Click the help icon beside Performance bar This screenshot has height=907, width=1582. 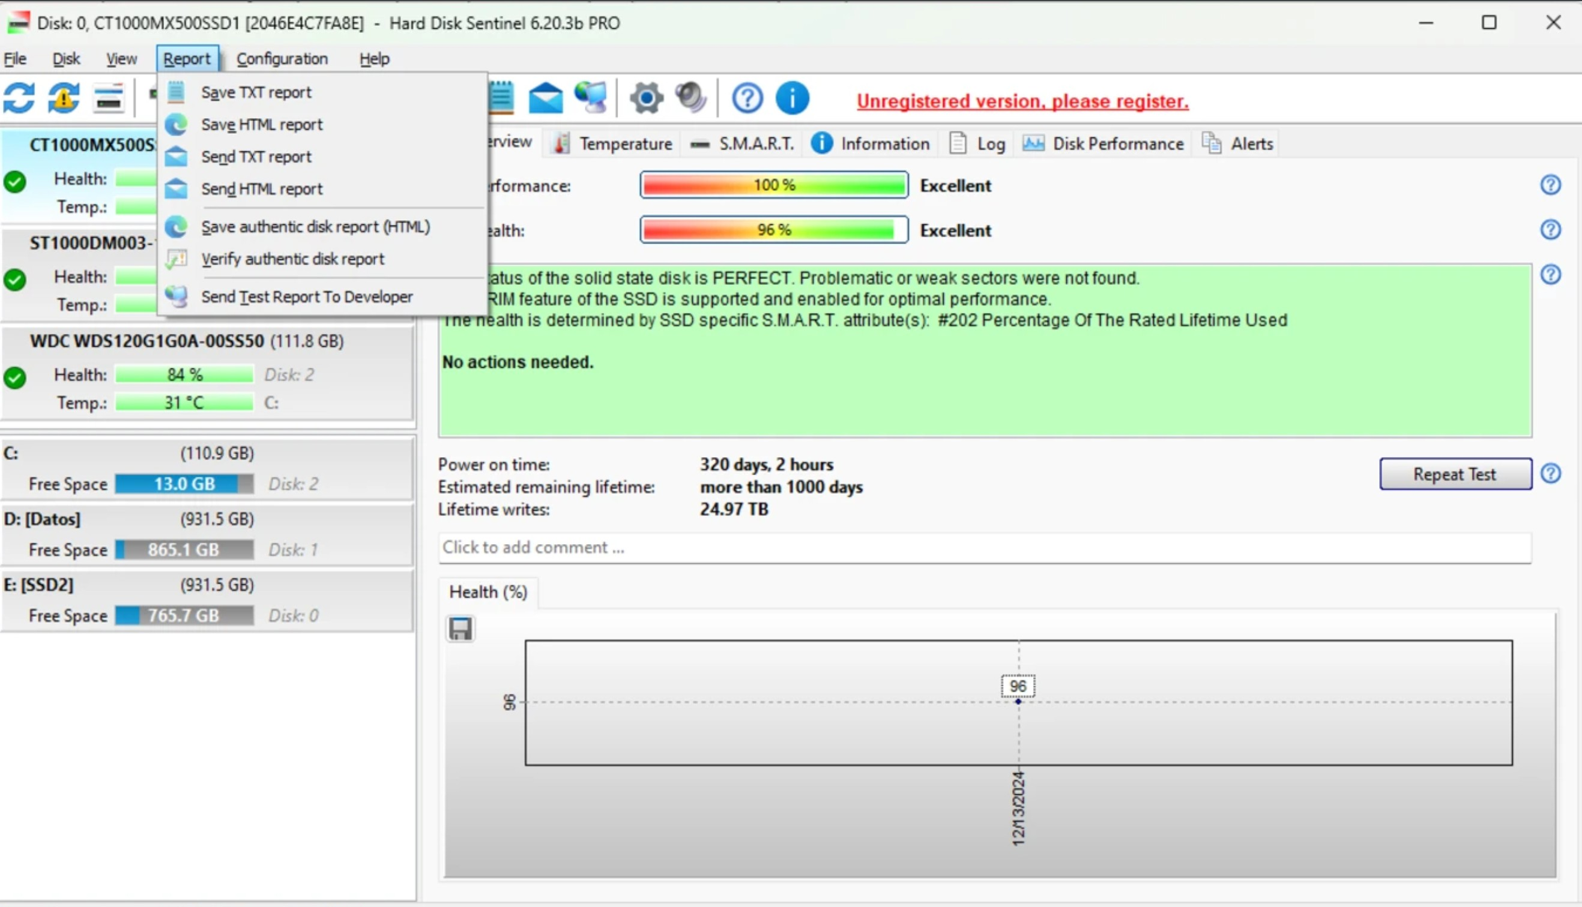(x=1550, y=185)
